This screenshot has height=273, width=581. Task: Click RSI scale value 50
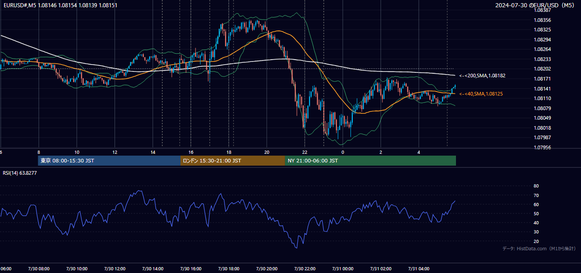(x=536, y=213)
